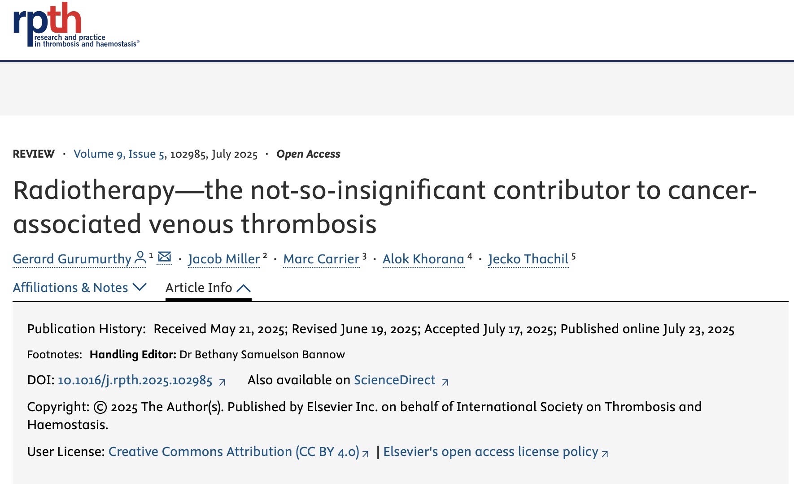Switch to the Affiliations & Notes tab
This screenshot has height=490, width=794.
tap(80, 288)
